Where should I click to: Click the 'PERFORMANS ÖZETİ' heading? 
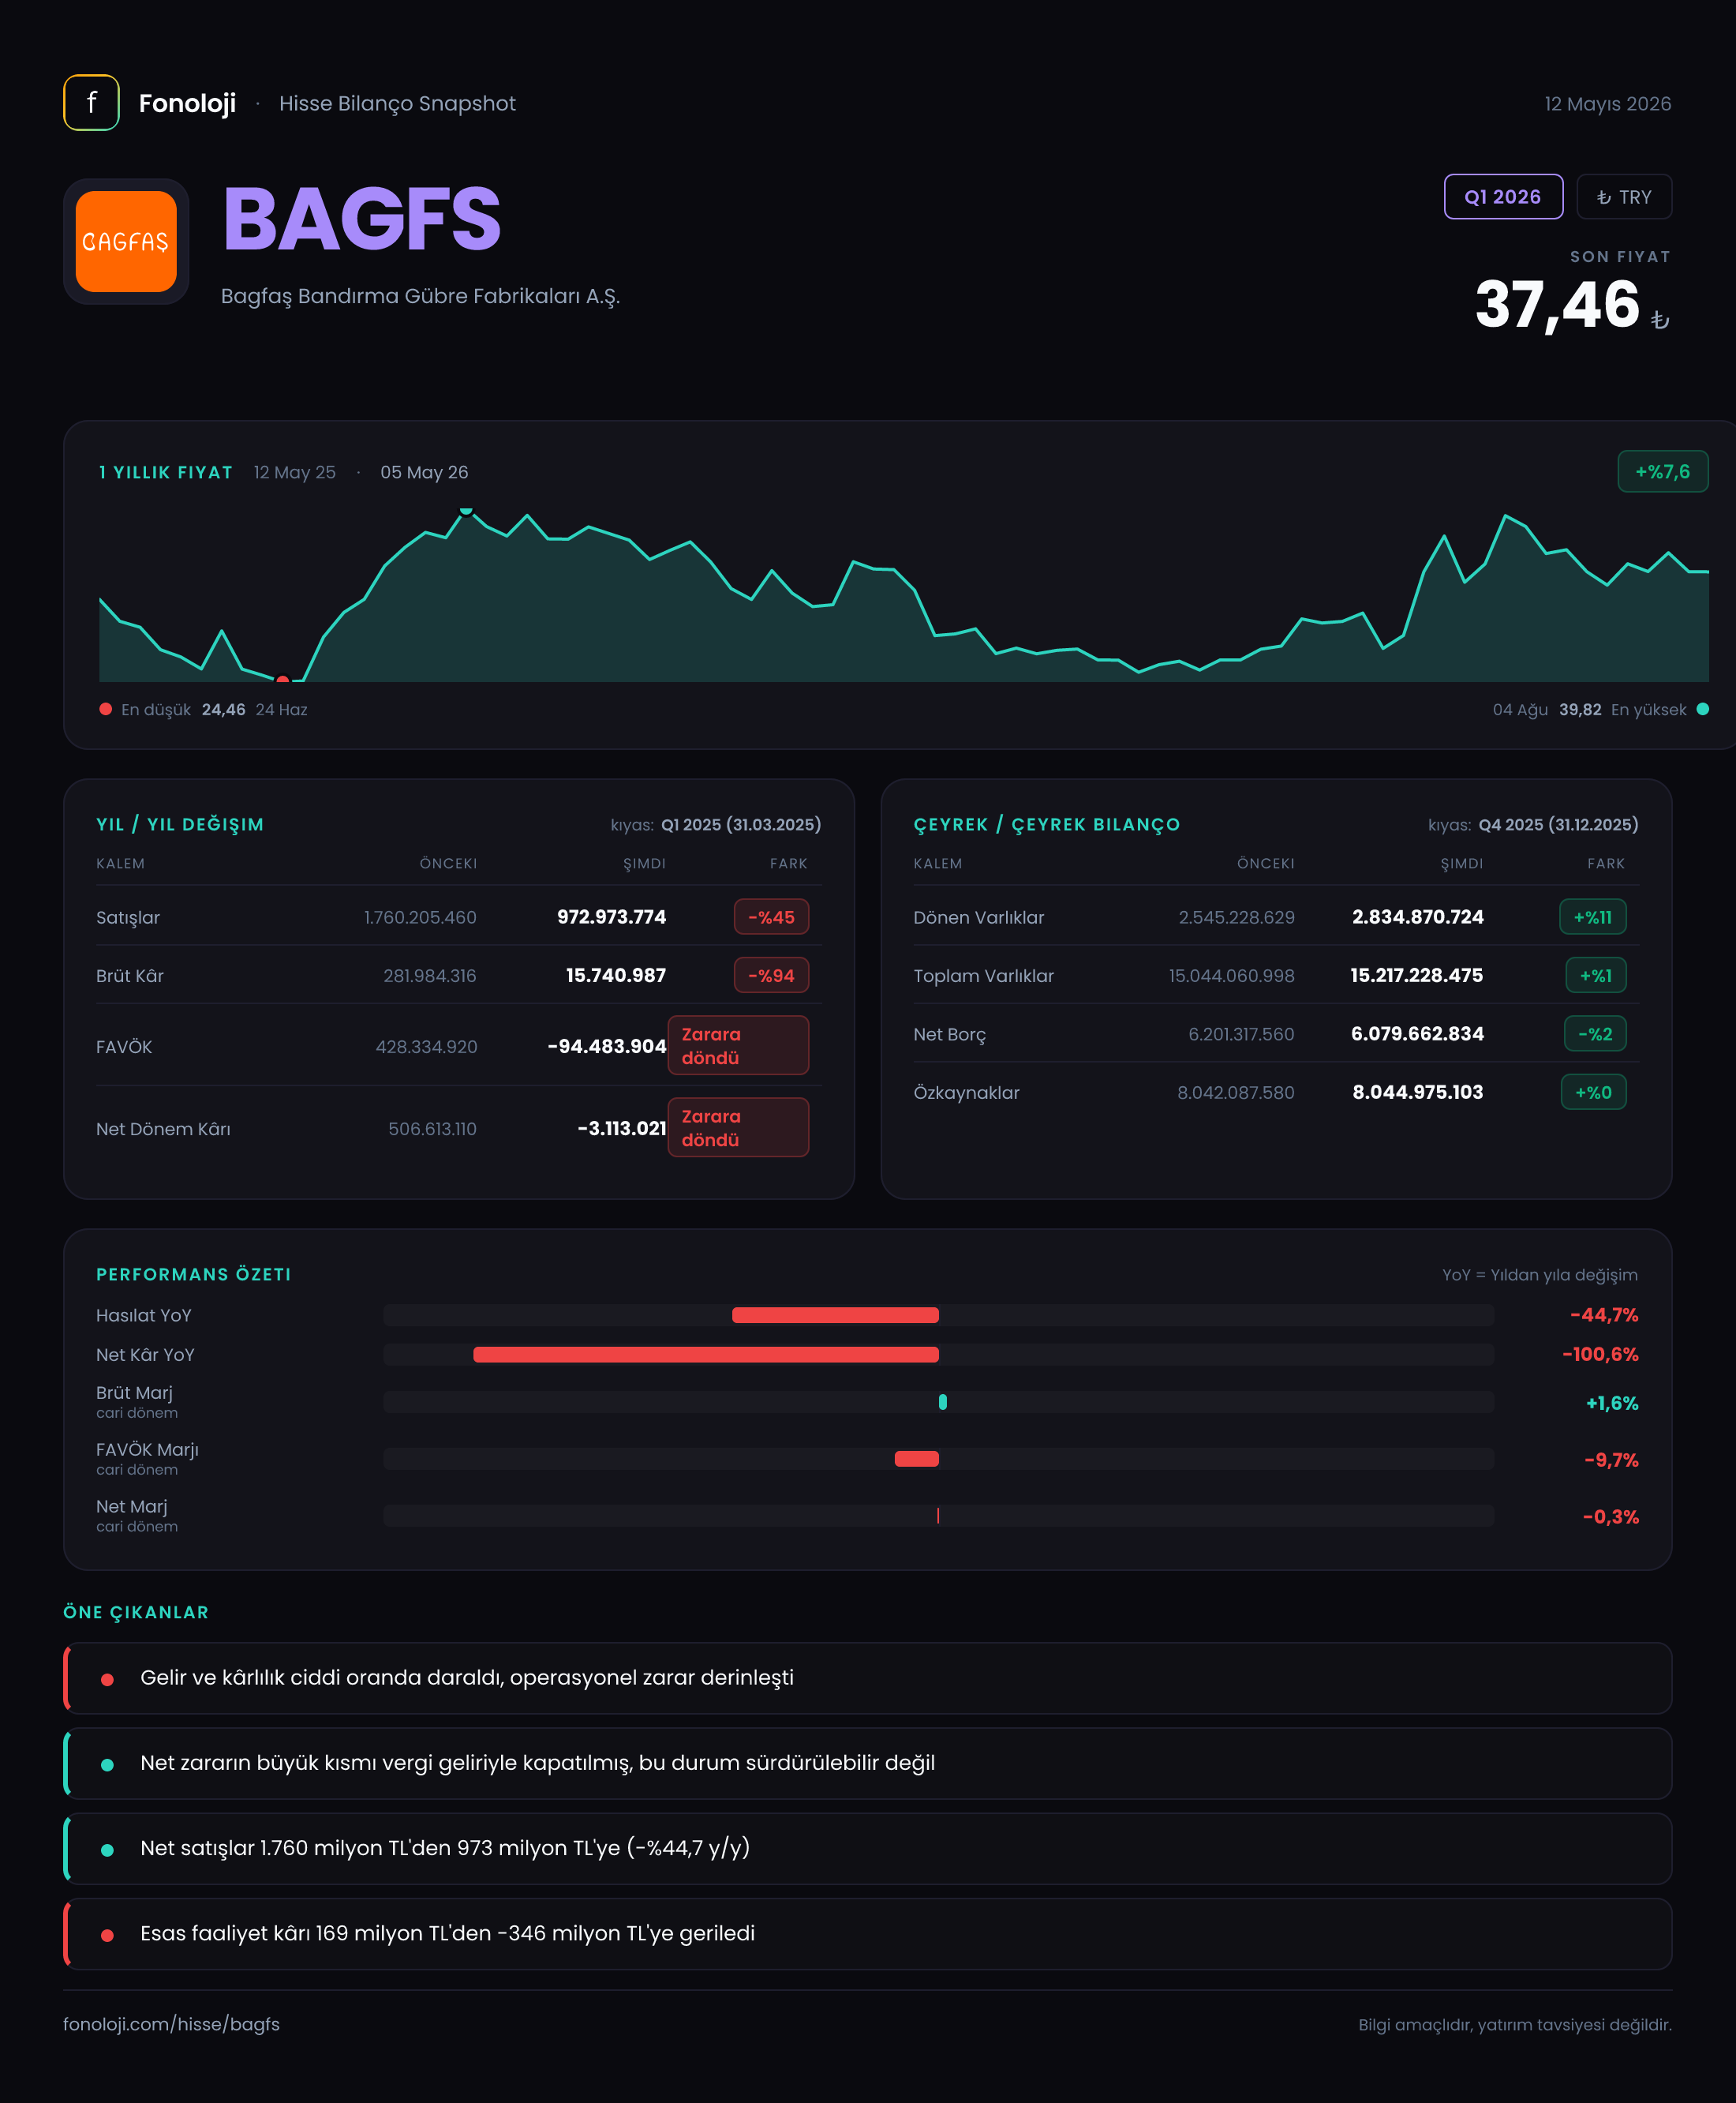pos(194,1275)
